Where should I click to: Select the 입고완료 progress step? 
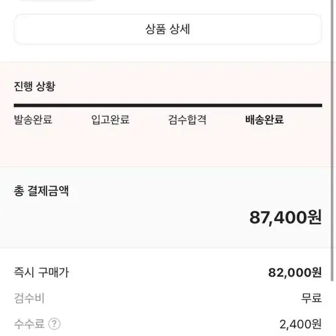pos(110,120)
